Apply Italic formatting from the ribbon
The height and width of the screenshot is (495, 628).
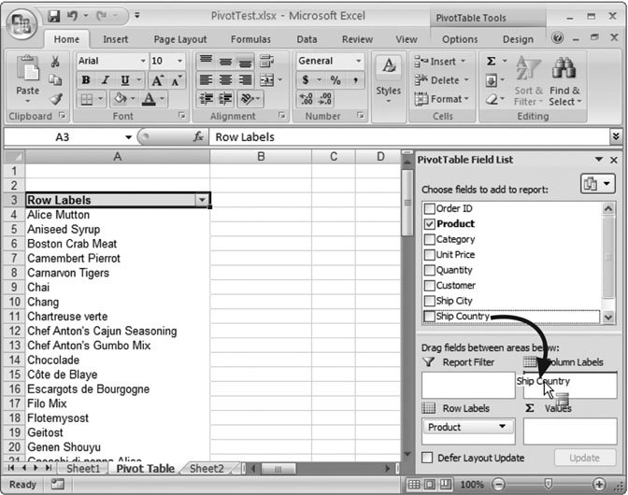pos(105,80)
